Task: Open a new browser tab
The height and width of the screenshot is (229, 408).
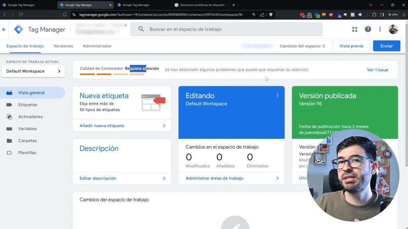Action: point(233,5)
